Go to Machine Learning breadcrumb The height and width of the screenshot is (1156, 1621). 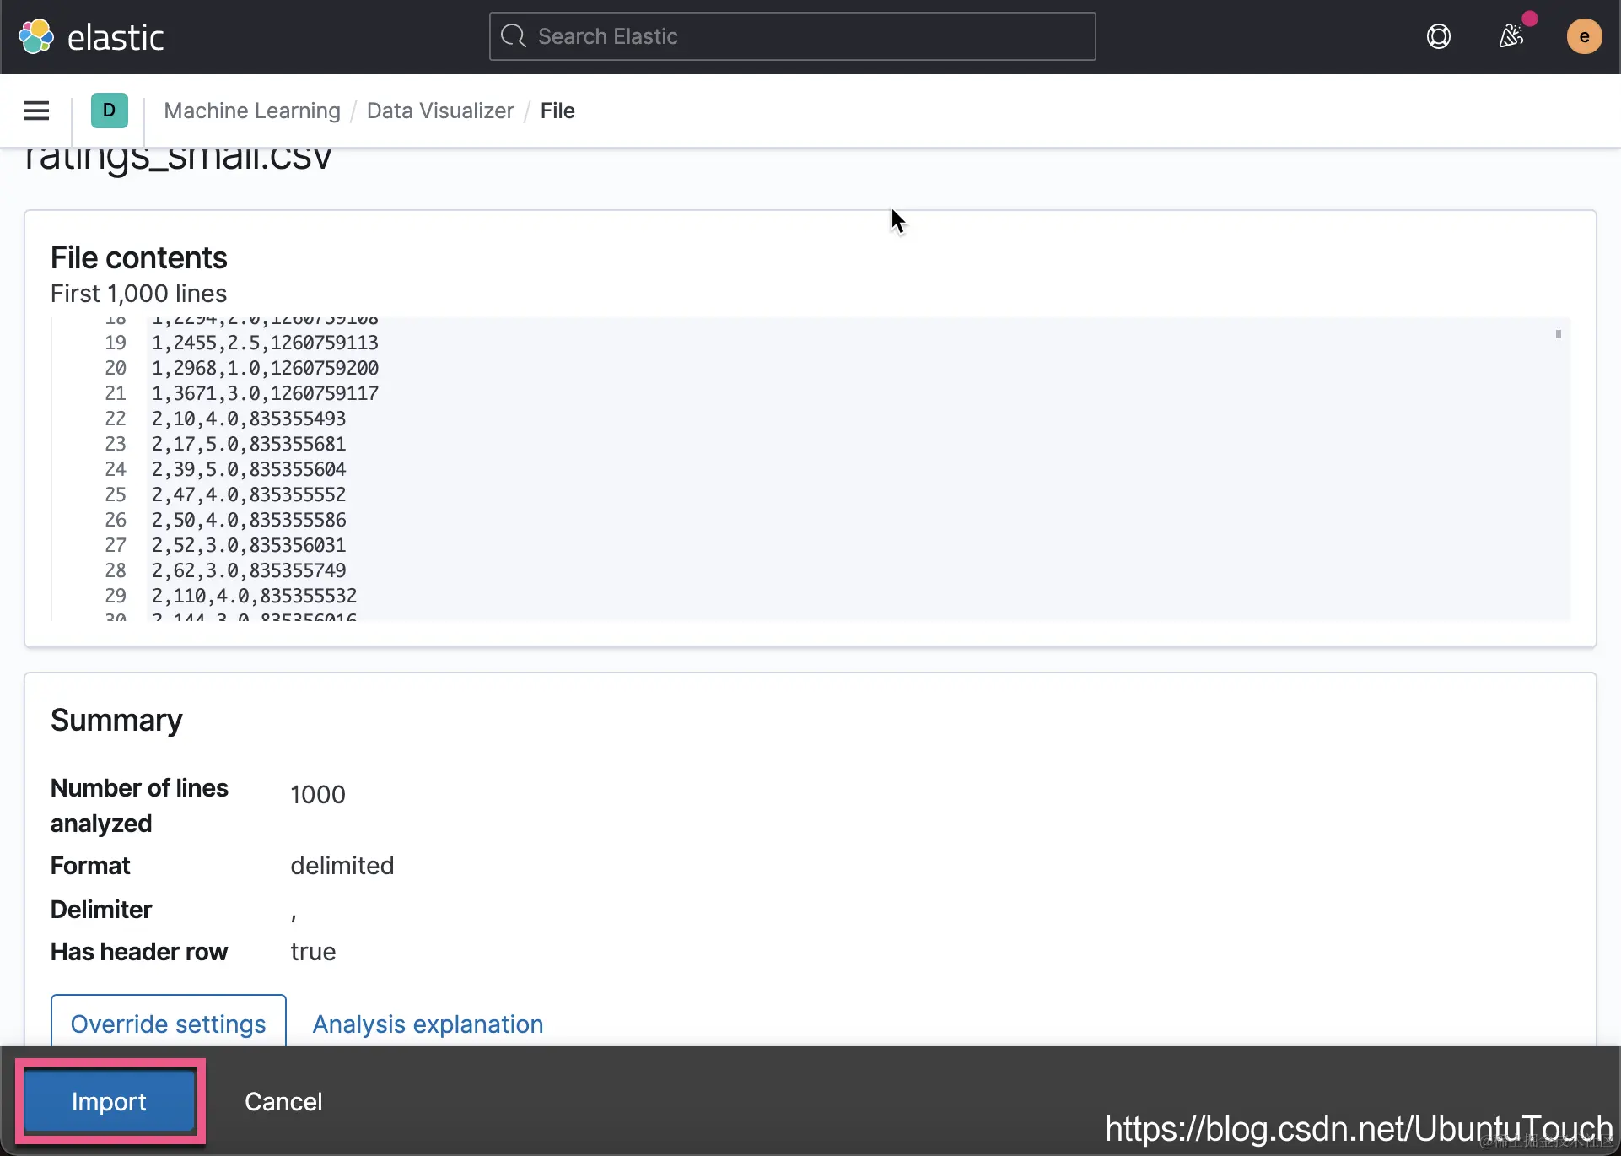pyautogui.click(x=252, y=111)
